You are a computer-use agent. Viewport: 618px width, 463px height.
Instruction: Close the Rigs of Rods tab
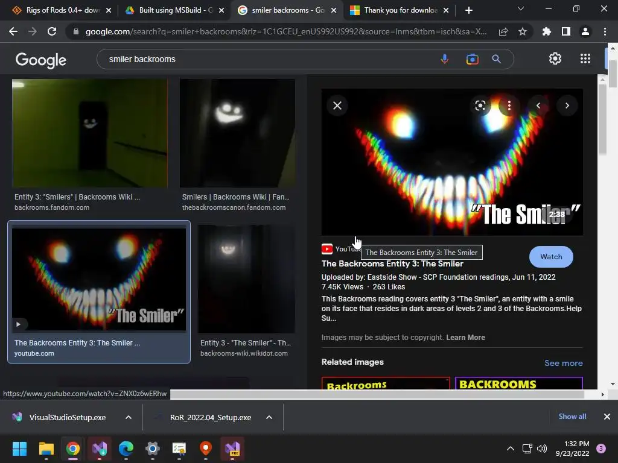pyautogui.click(x=109, y=10)
